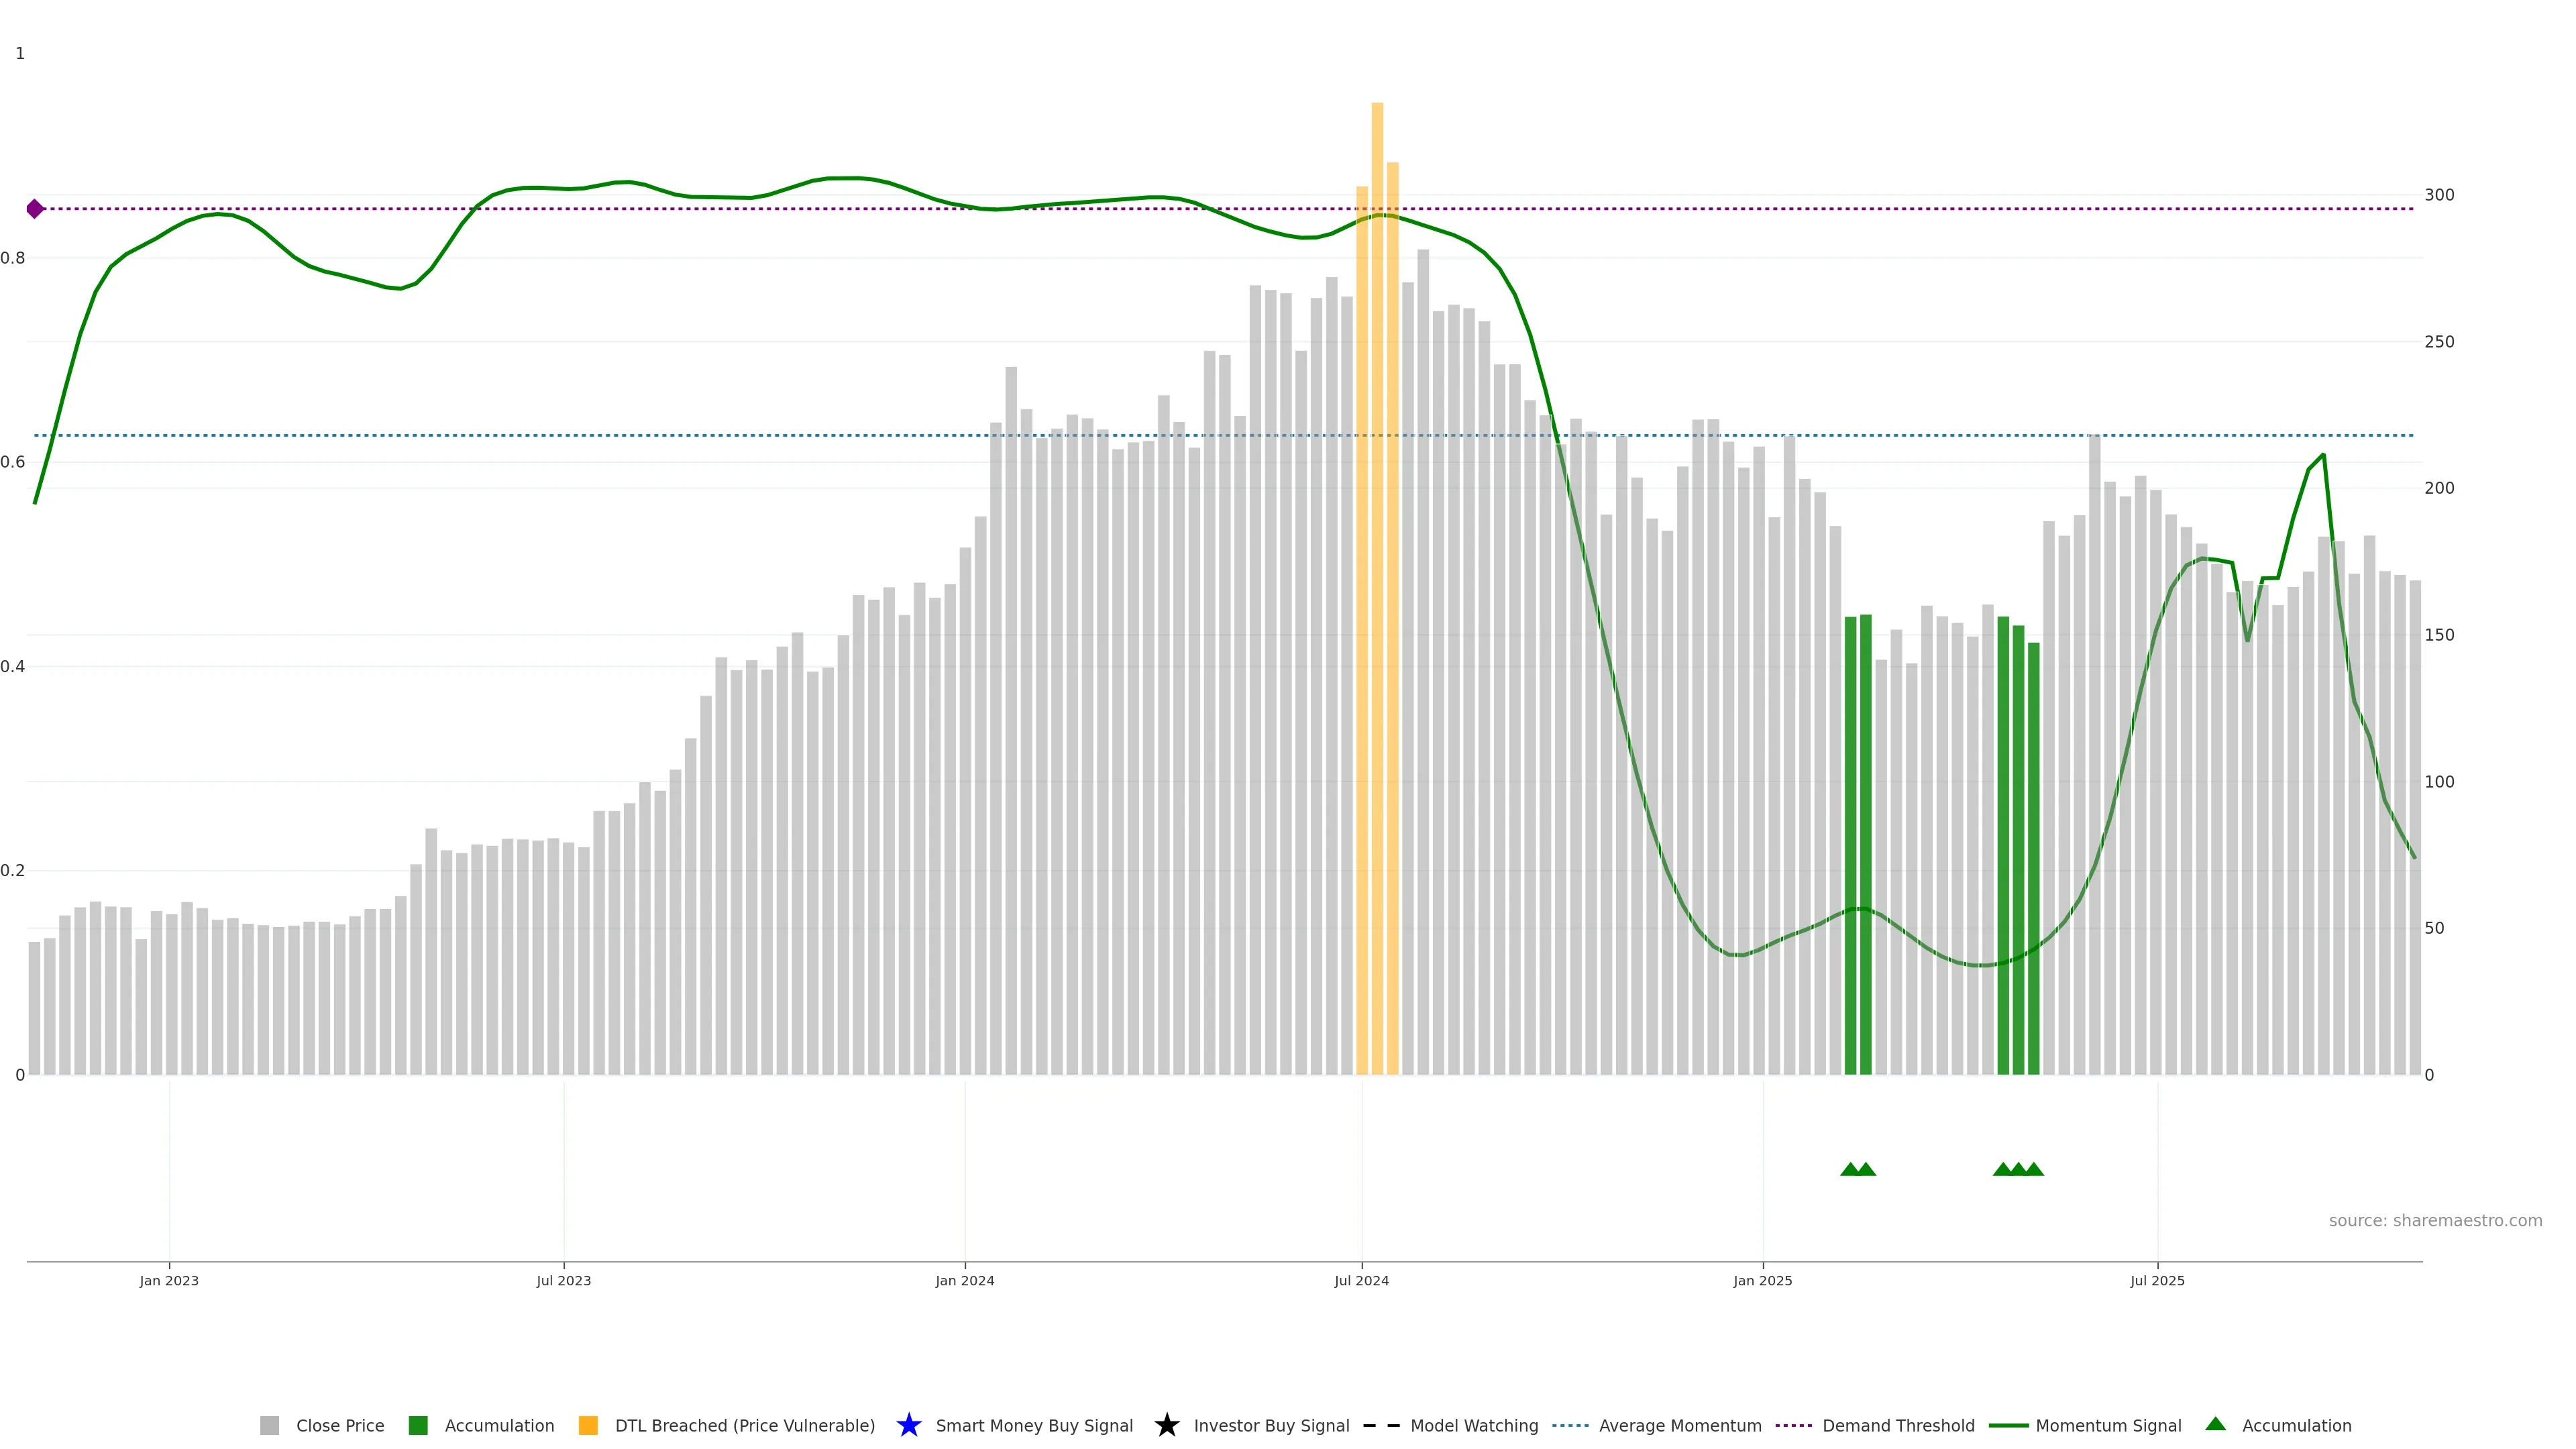Click the DTL Breached (Price Vulnerable) label
Screen dimensions: 2576x1449
pos(744,1425)
